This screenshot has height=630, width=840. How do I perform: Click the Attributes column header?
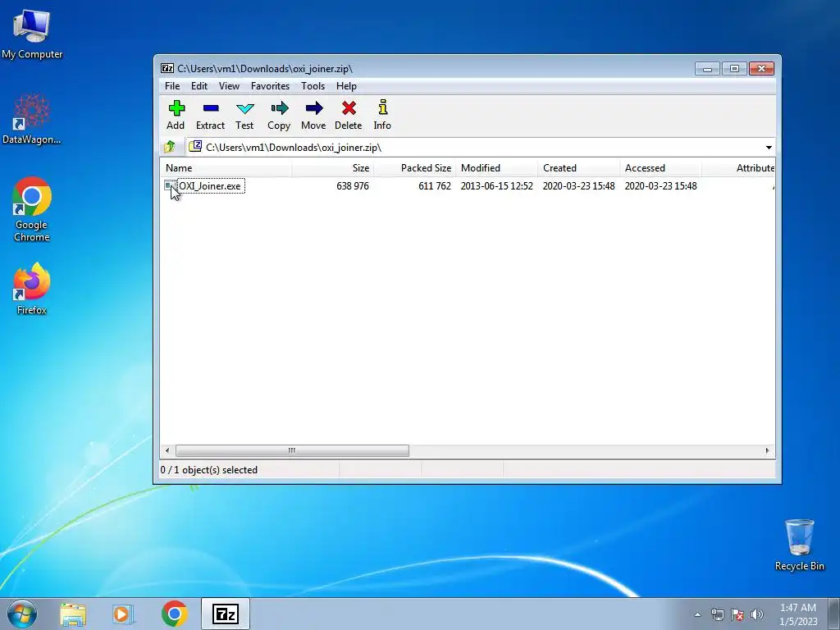click(739, 167)
